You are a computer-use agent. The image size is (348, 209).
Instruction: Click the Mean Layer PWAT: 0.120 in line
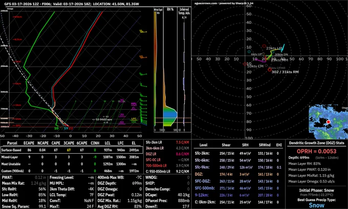[310, 170]
